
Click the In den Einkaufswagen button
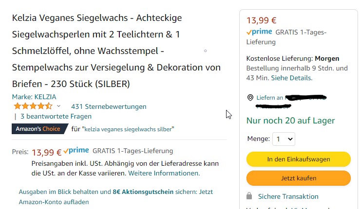(298, 159)
